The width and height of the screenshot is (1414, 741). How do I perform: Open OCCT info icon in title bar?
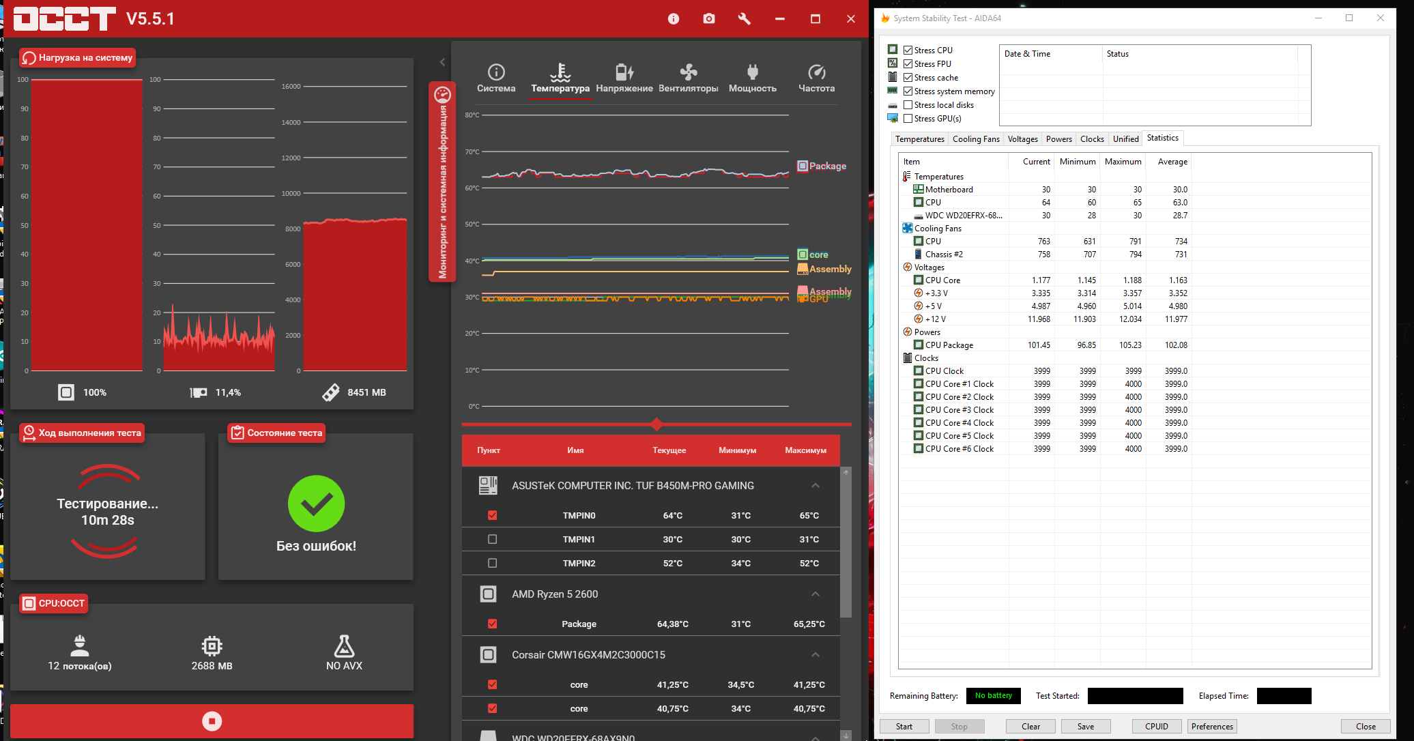tap(673, 19)
